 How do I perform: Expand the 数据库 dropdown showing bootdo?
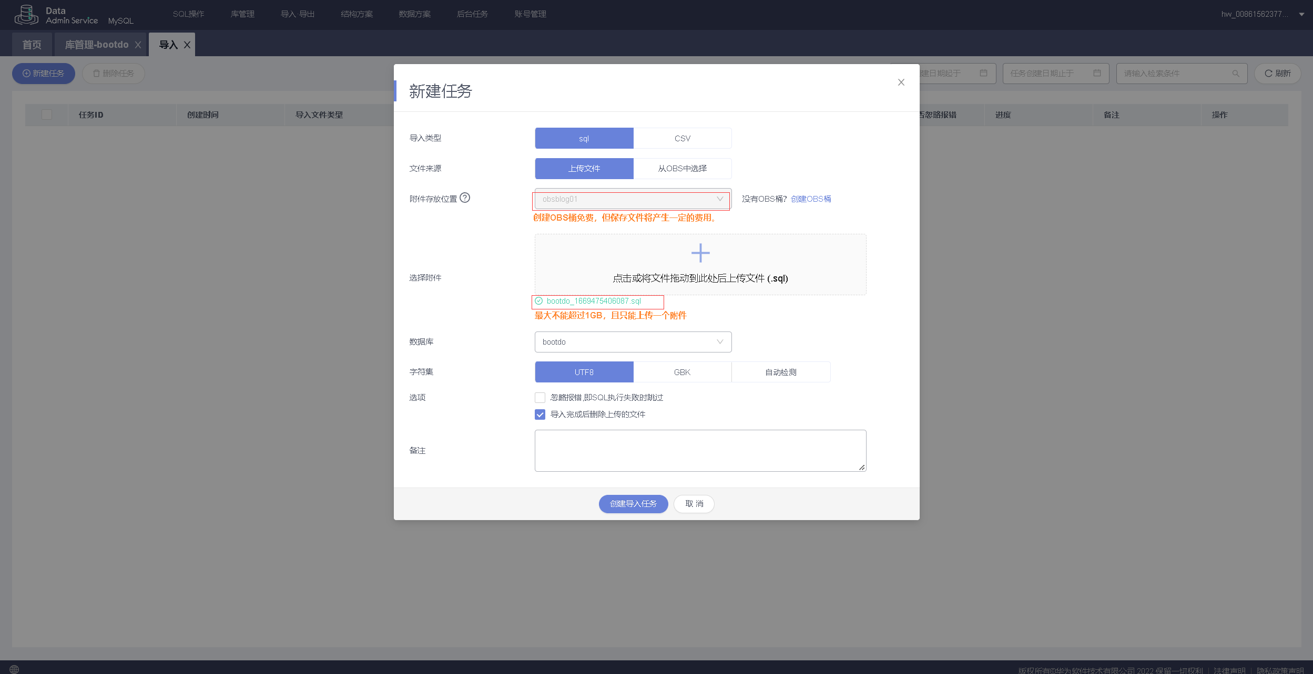pyautogui.click(x=719, y=341)
